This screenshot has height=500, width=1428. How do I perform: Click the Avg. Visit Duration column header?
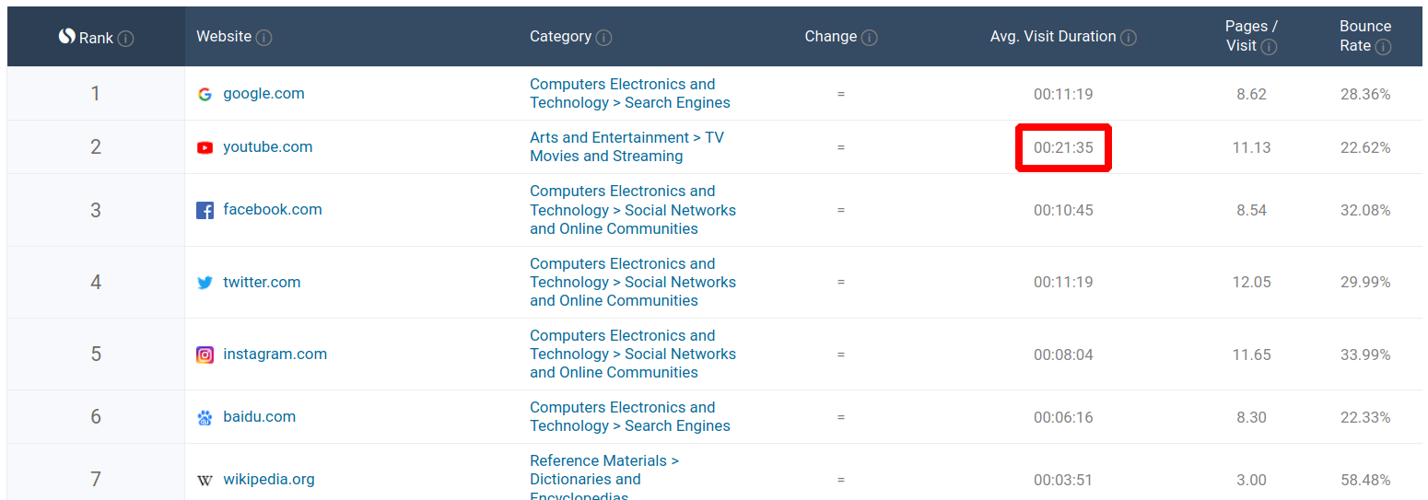(x=1052, y=37)
